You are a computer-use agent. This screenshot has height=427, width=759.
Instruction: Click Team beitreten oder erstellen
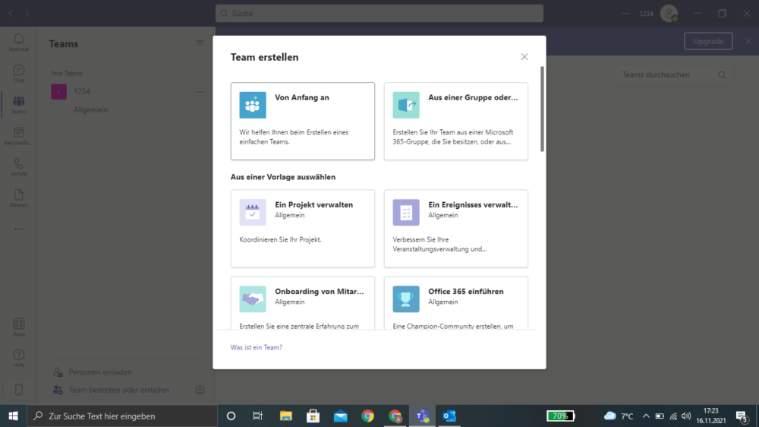(x=119, y=390)
